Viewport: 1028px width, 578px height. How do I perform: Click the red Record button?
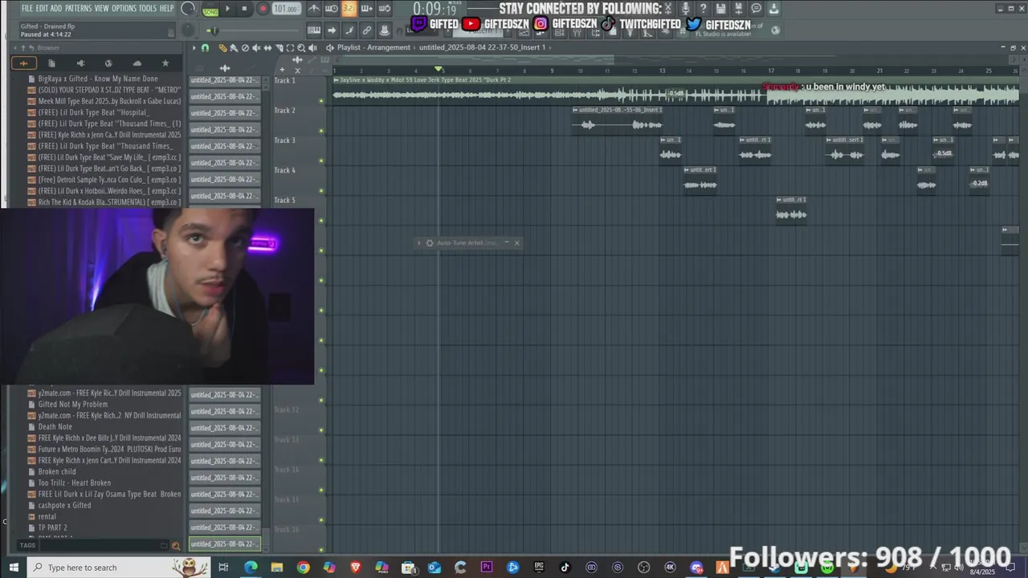[x=263, y=9]
